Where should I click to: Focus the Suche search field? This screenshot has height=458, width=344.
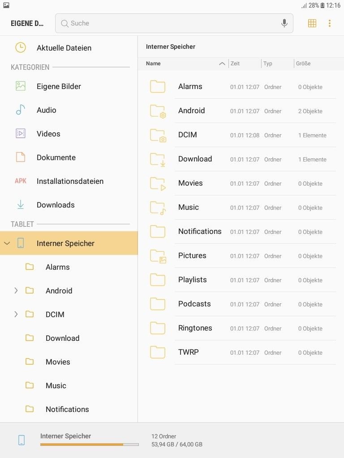(174, 23)
